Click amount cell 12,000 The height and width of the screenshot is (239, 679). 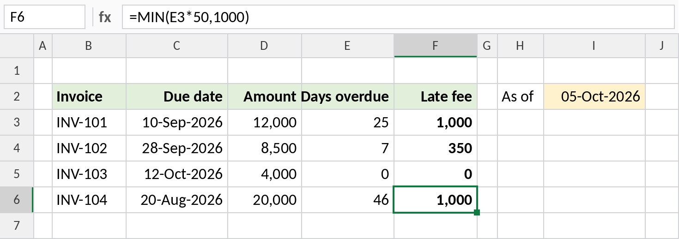(x=265, y=122)
